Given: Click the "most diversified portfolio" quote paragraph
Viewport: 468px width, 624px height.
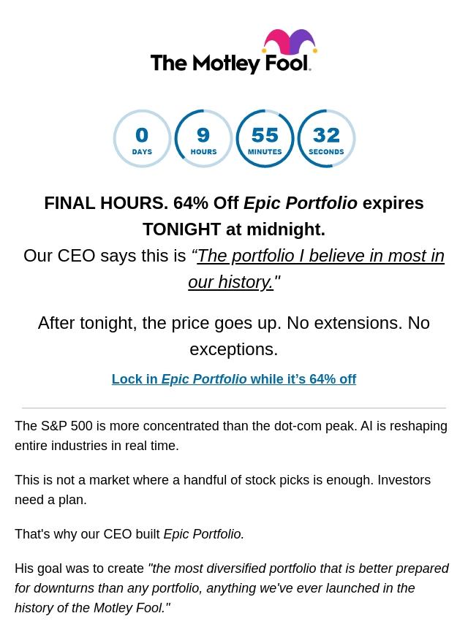Looking at the screenshot, I should coord(231,588).
